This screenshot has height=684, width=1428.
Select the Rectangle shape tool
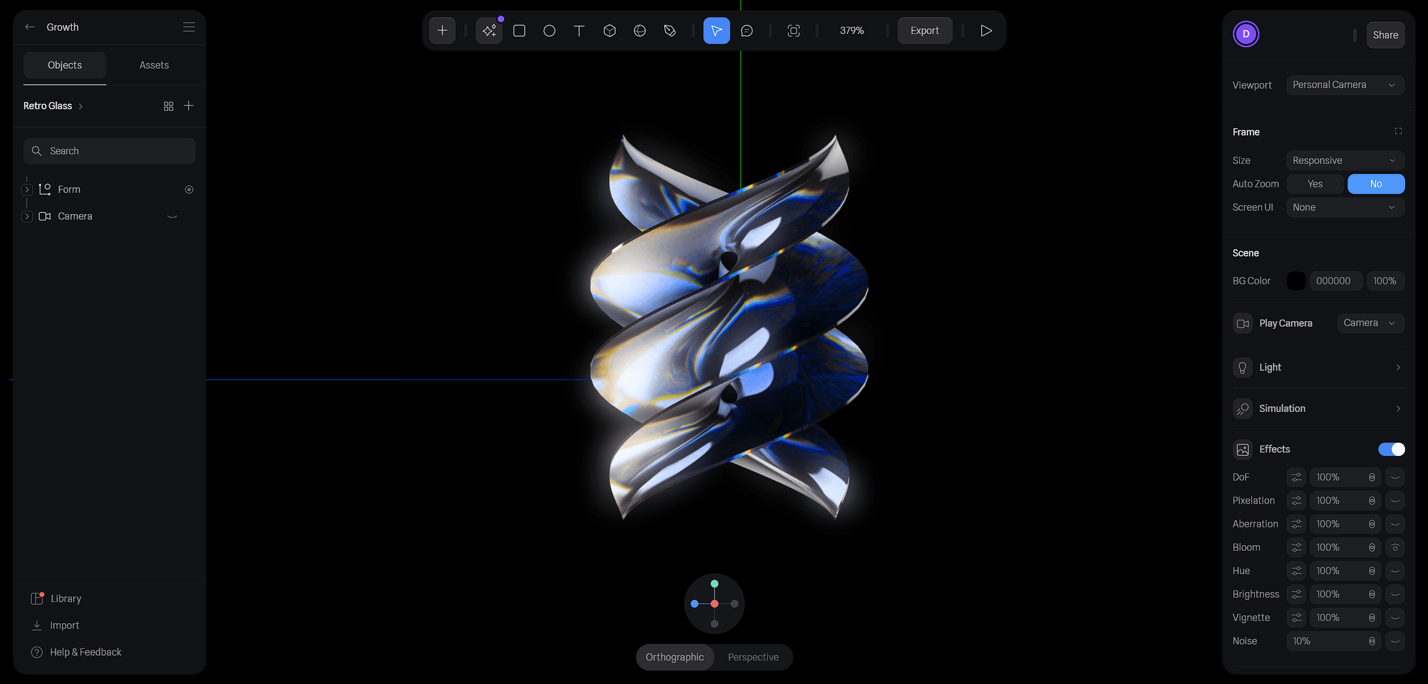pos(519,31)
